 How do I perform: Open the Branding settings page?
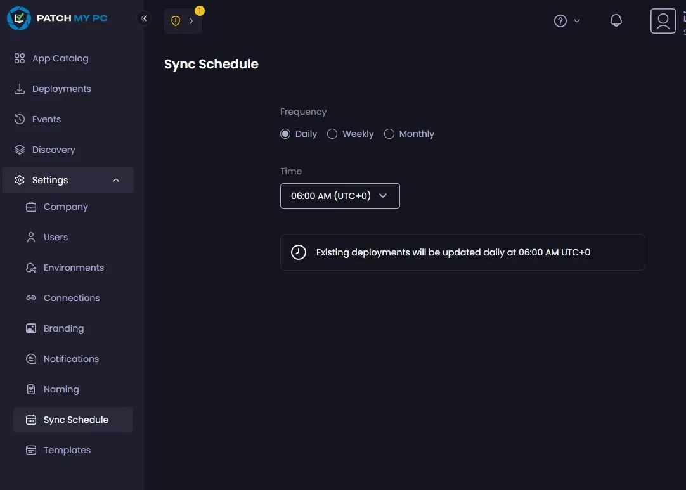pyautogui.click(x=63, y=328)
